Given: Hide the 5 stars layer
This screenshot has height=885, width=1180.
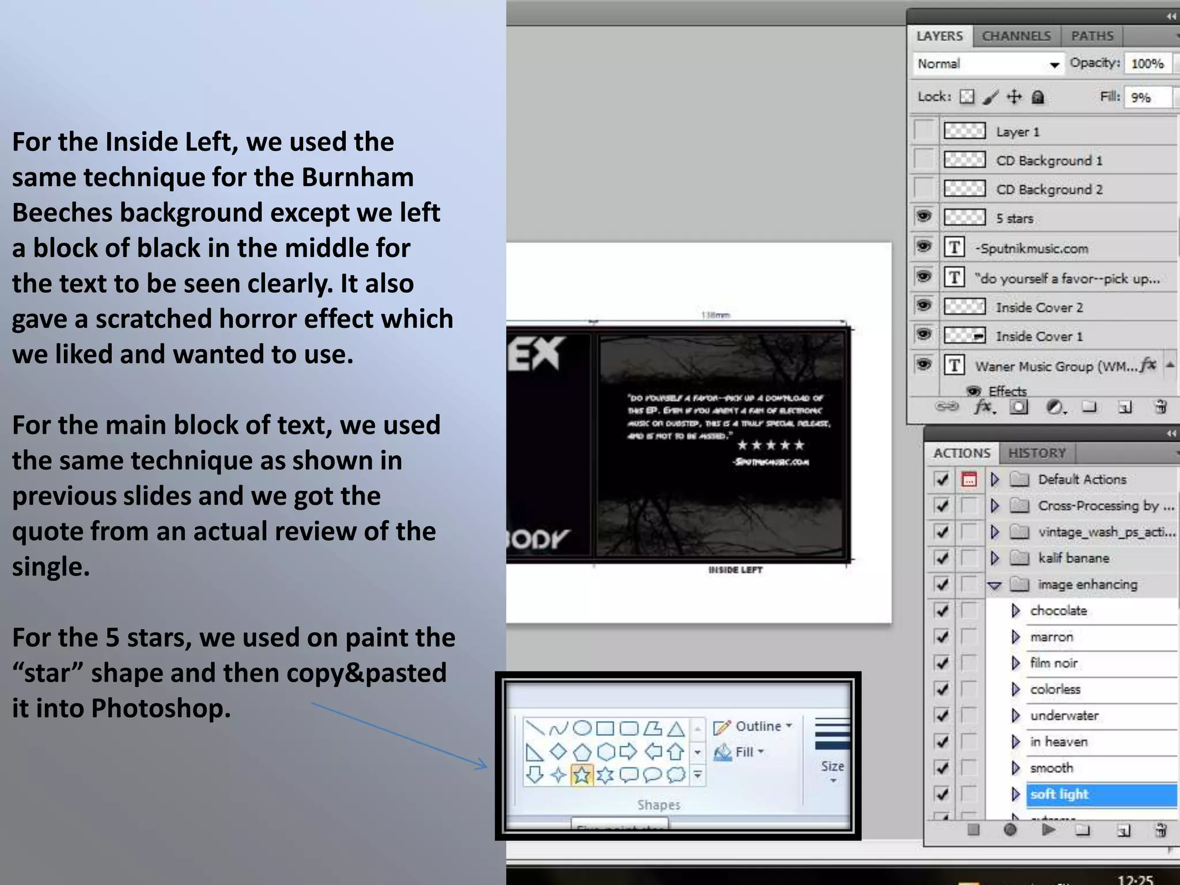Looking at the screenshot, I should coord(924,217).
